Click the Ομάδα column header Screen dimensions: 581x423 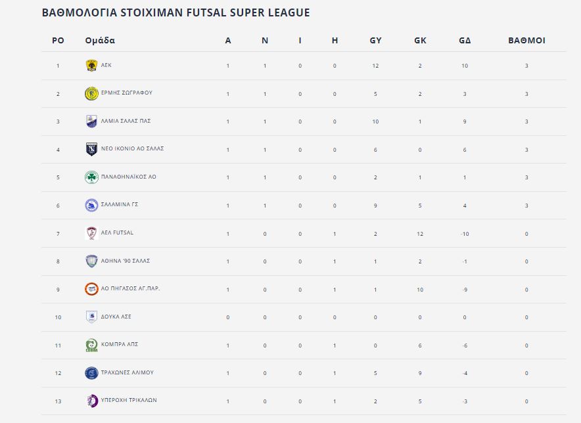click(x=100, y=40)
